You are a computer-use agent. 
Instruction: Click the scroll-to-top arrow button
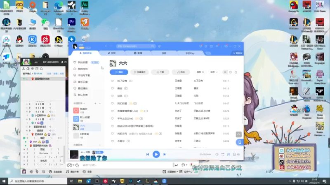[x=239, y=134]
